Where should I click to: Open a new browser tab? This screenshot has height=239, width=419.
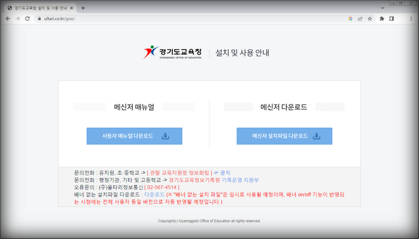[83, 8]
